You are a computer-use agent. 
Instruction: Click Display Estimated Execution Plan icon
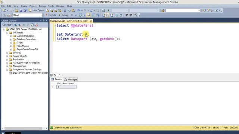click(80, 15)
